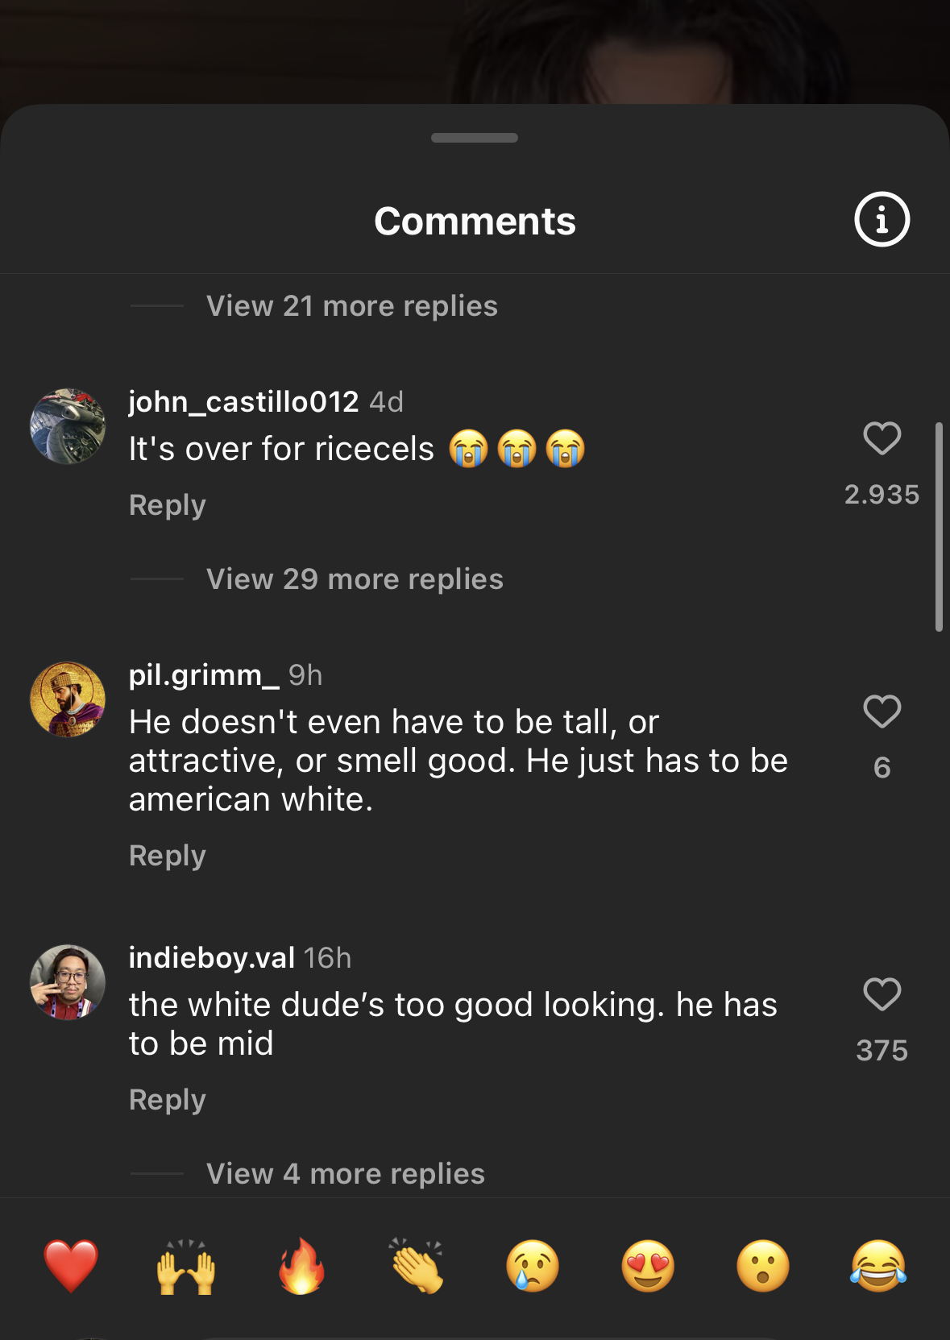Expand View 4 more replies

(x=345, y=1174)
